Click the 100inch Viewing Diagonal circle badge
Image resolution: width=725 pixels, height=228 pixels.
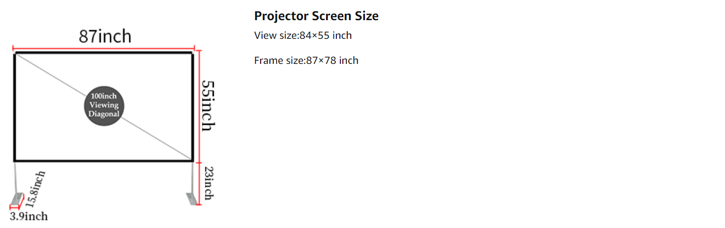point(103,106)
